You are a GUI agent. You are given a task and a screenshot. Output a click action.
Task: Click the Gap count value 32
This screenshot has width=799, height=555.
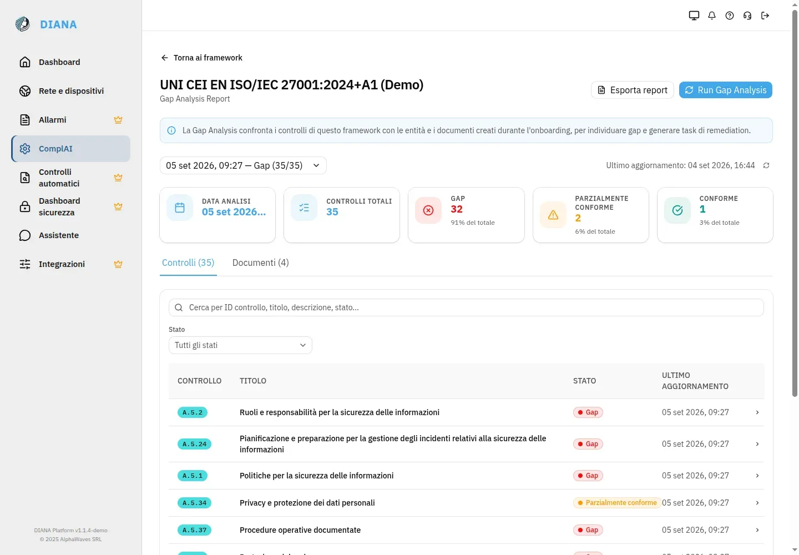pos(457,209)
